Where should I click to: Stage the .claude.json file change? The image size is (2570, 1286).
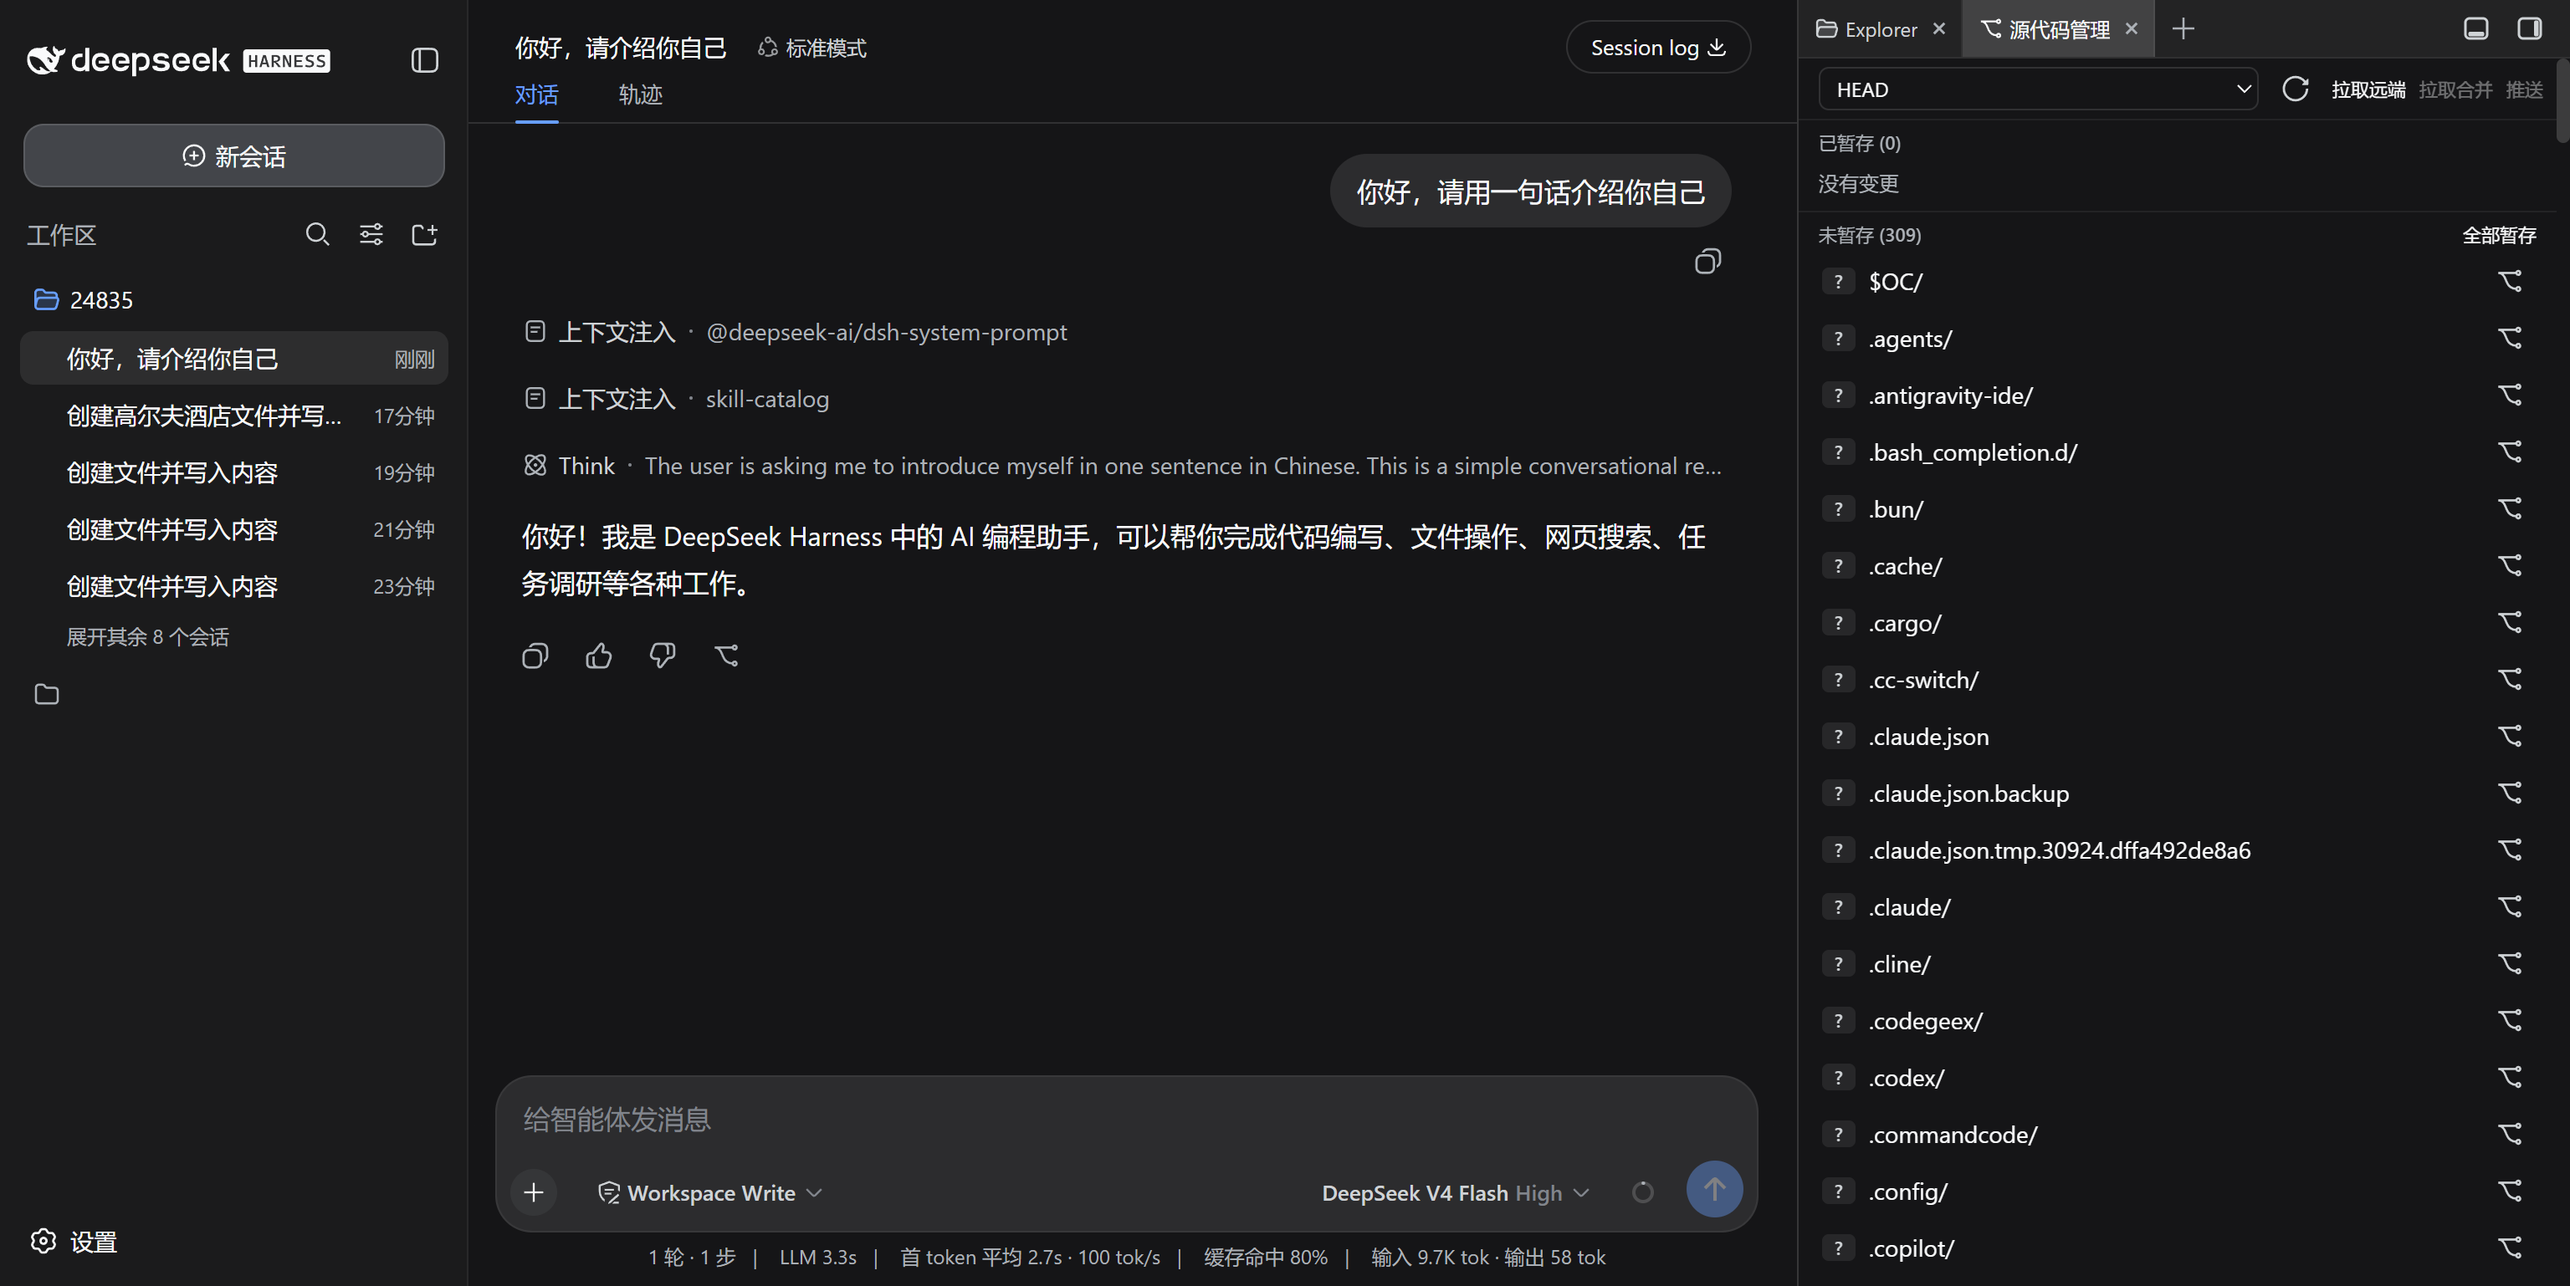[x=2509, y=736]
